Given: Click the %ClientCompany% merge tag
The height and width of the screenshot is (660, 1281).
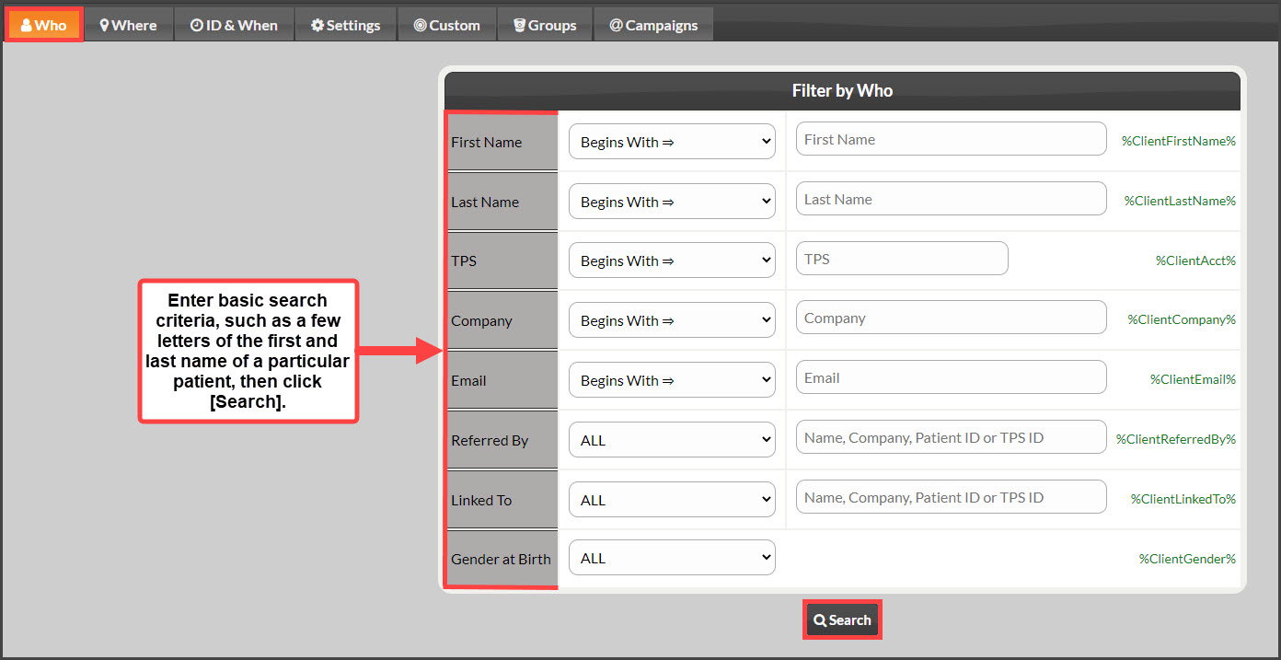Looking at the screenshot, I should [1182, 319].
